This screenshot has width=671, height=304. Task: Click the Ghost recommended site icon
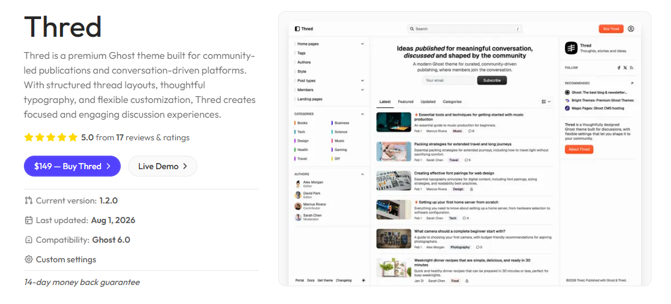point(567,92)
